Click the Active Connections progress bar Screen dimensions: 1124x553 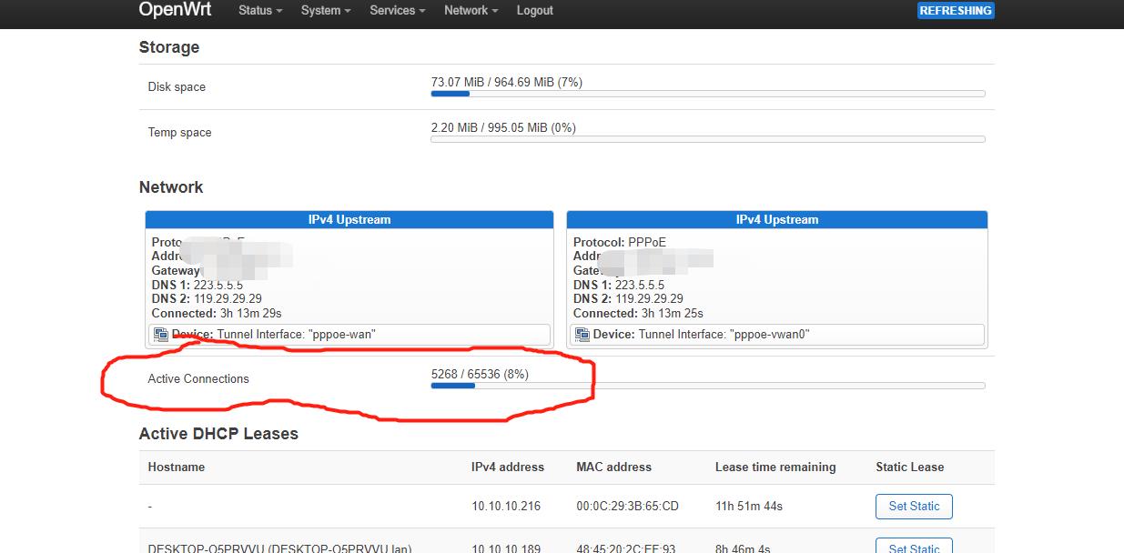[707, 385]
